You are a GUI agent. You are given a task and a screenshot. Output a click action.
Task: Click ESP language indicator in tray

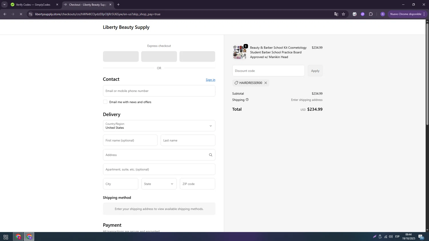[x=397, y=237]
